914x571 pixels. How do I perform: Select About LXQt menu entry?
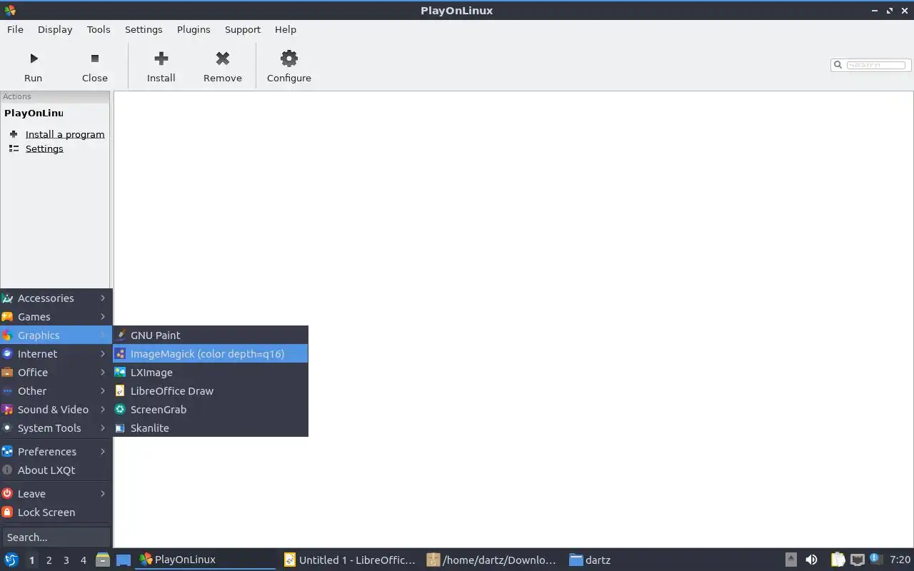pyautogui.click(x=56, y=470)
